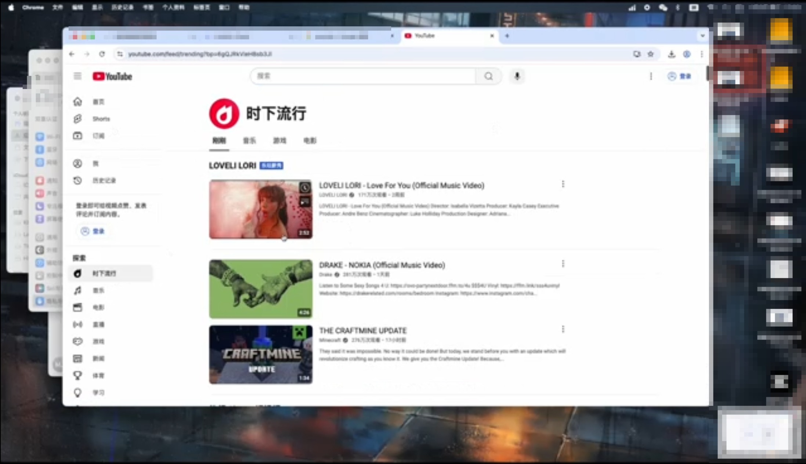The height and width of the screenshot is (464, 806).
Task: Start voice search with the microphone icon
Action: coord(517,76)
